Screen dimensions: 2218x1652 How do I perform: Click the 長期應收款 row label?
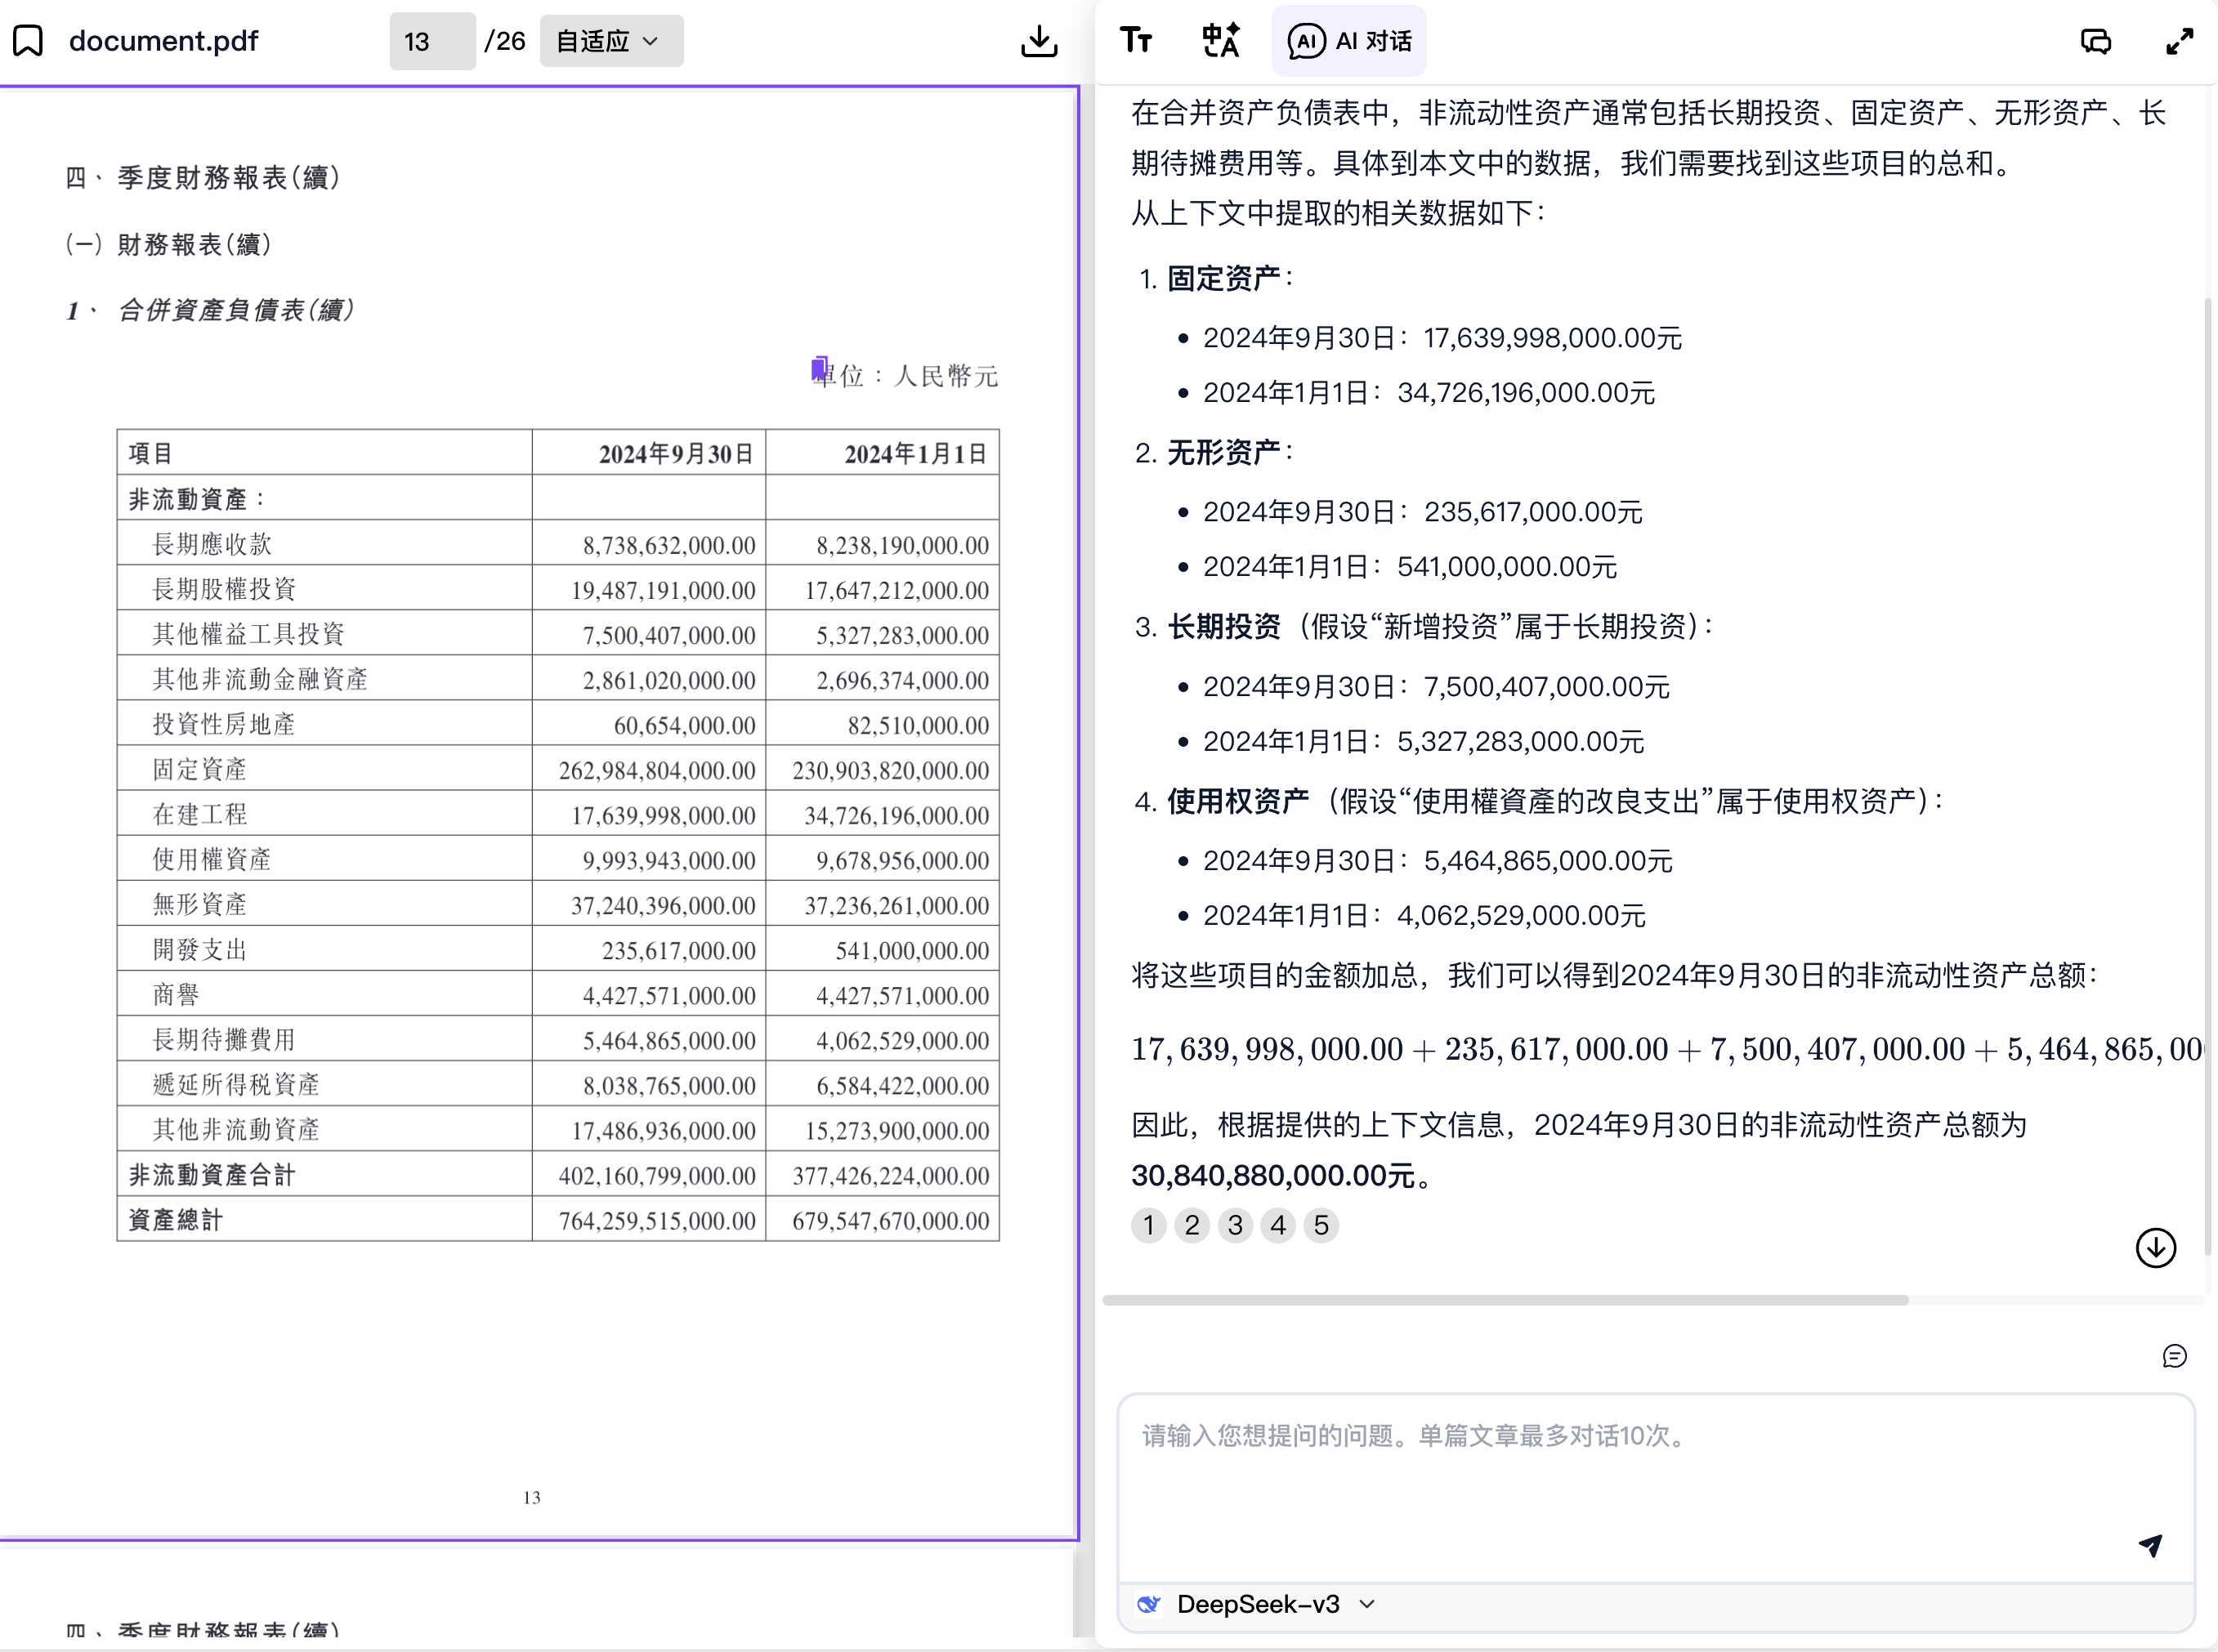(212, 544)
